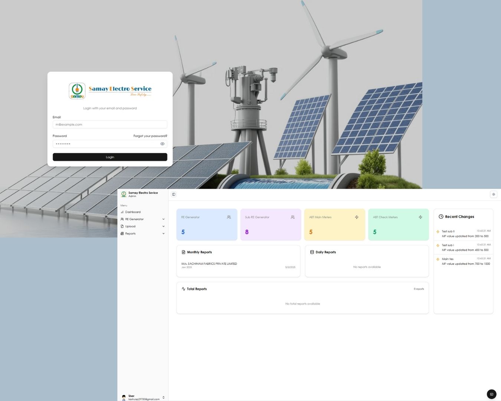Viewport: 501px width, 401px height.
Task: Click the Daily Reports database icon
Action: (312, 252)
